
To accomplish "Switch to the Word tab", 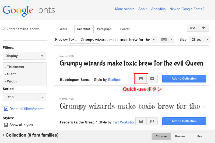I will tap(63, 29).
